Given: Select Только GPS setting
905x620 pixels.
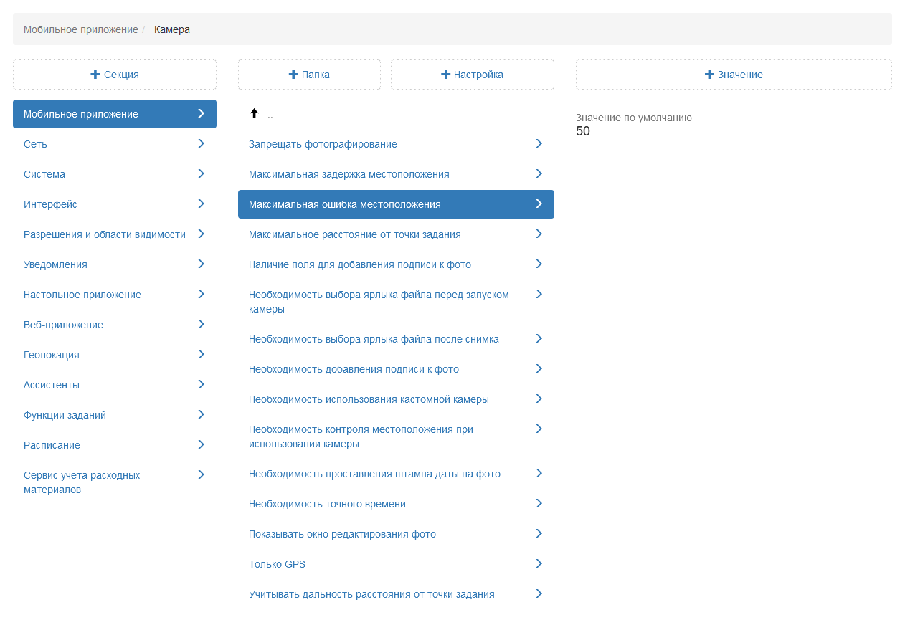Looking at the screenshot, I should [x=396, y=564].
